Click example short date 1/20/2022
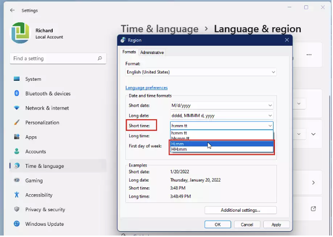Image resolution: width=333 pixels, height=237 pixels. point(179,171)
